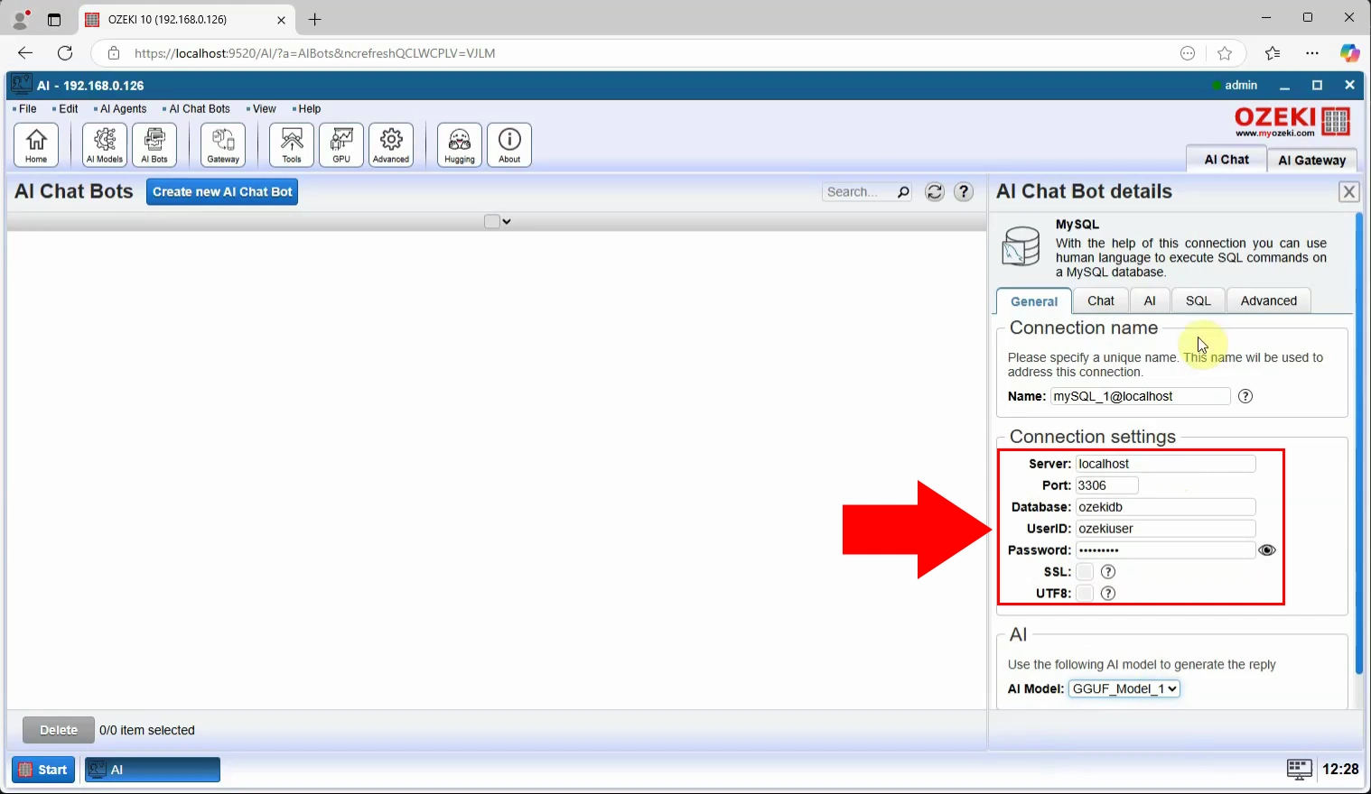
Task: Click the details panel vertical scrollbar
Action: [1358, 444]
